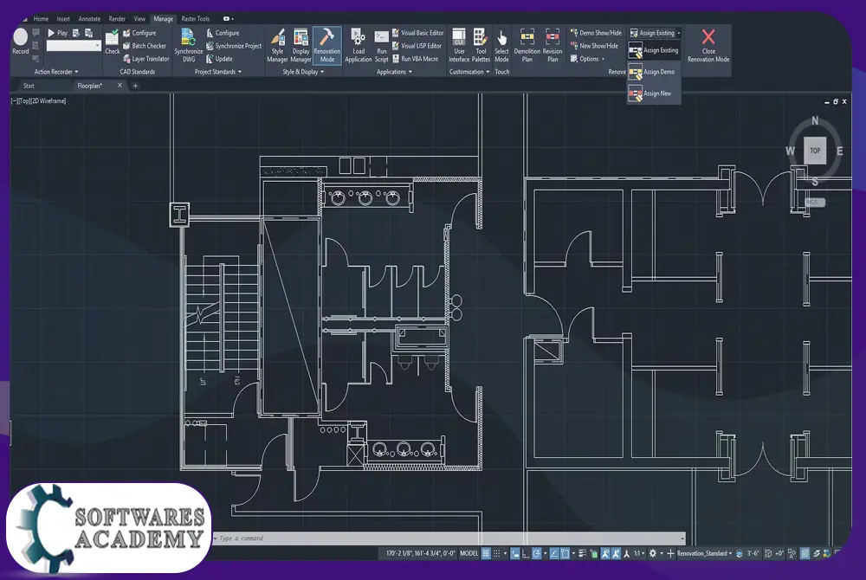Viewport: 866px width, 580px height.
Task: Expand the Customization panel
Action: point(469,72)
